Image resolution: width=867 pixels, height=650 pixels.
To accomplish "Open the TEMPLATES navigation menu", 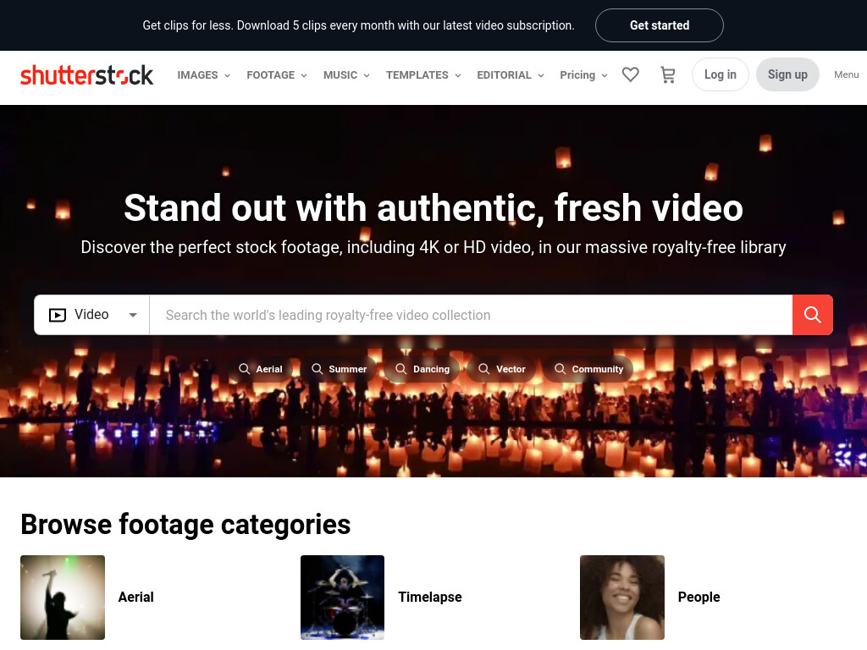I will point(423,75).
